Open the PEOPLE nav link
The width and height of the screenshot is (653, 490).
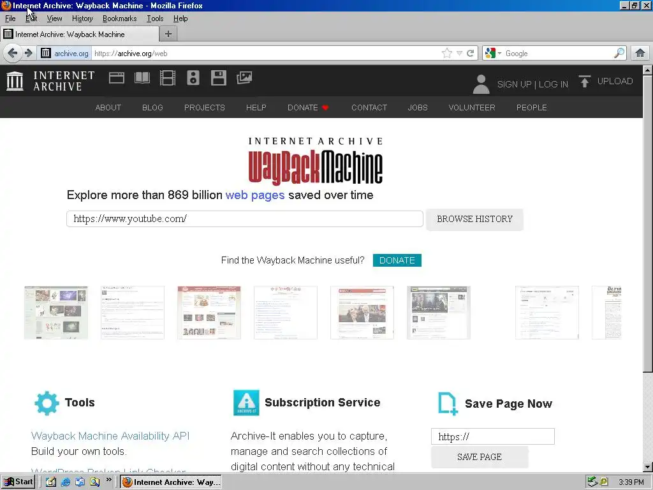click(531, 107)
